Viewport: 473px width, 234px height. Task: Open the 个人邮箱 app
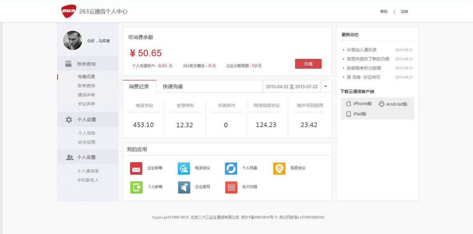(x=136, y=187)
